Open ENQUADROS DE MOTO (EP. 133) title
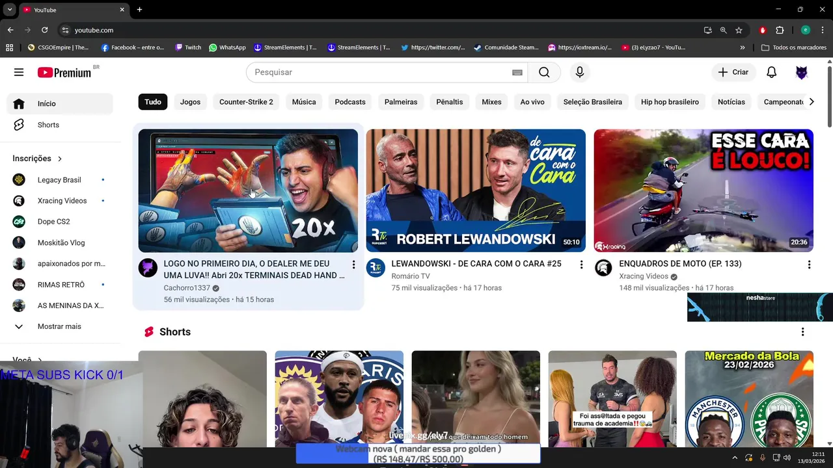Viewport: 833px width, 468px height. (x=680, y=264)
